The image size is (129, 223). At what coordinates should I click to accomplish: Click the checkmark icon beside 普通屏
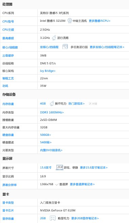[57, 185]
